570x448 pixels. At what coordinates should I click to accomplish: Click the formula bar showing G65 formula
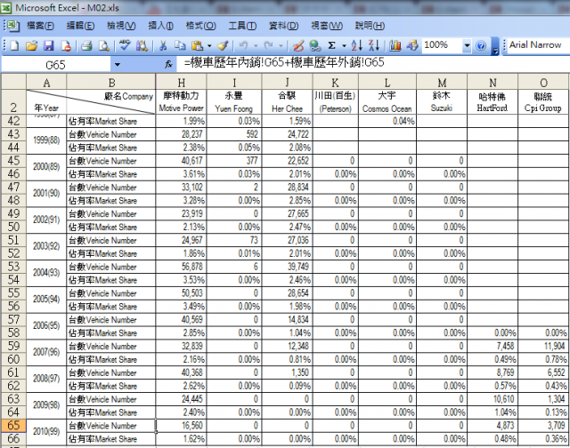[x=372, y=63]
